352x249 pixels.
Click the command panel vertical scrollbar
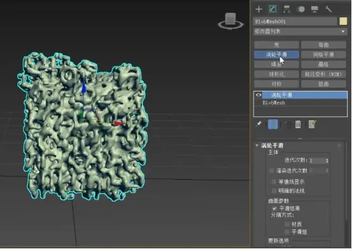pyautogui.click(x=347, y=181)
